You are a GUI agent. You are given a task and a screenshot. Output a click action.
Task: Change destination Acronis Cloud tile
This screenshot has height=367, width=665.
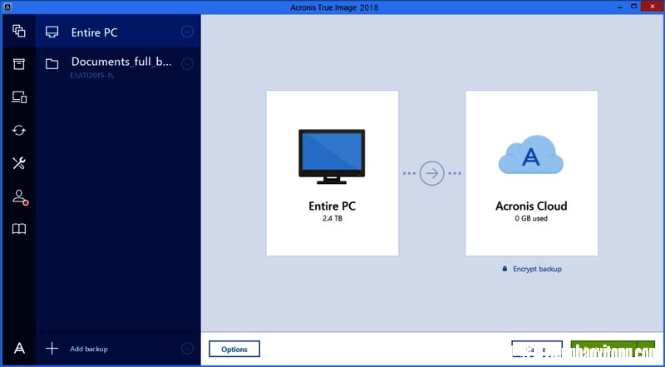coord(531,173)
